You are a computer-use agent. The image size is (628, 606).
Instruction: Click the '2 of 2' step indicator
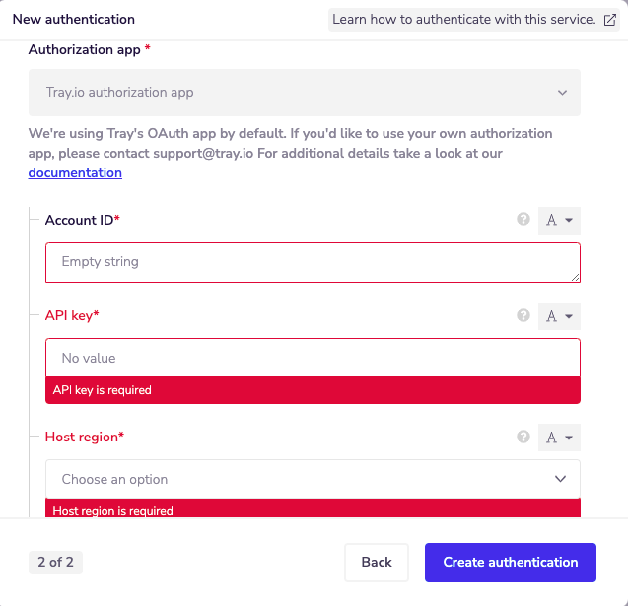click(x=55, y=563)
